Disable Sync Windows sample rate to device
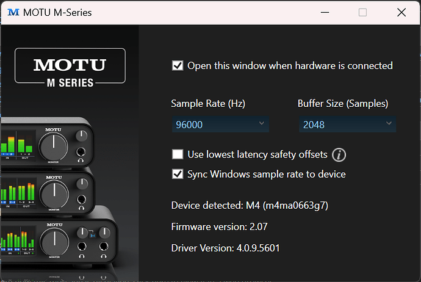The image size is (421, 282). click(x=178, y=174)
